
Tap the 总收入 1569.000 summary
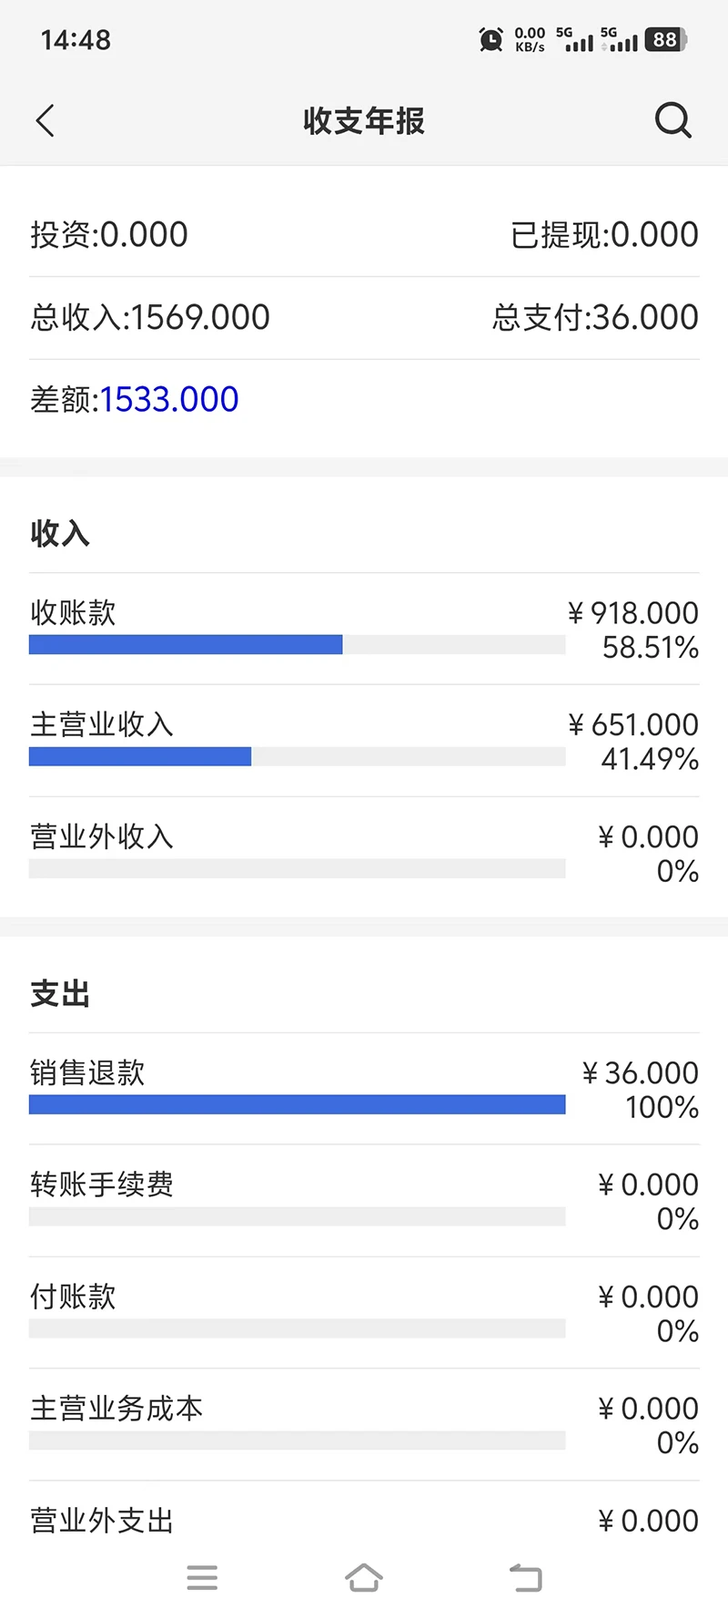[150, 317]
